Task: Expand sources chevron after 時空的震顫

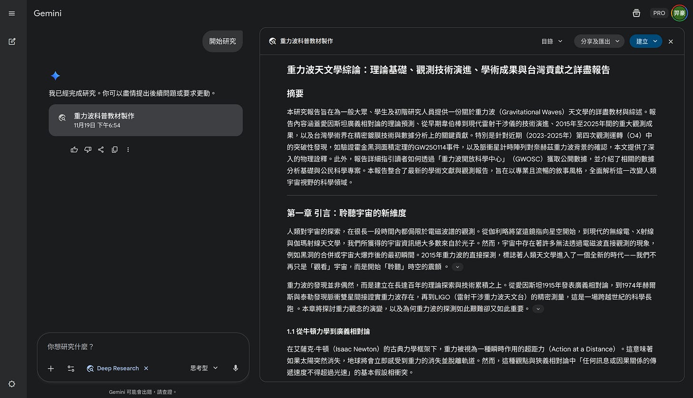Action: pos(457,267)
